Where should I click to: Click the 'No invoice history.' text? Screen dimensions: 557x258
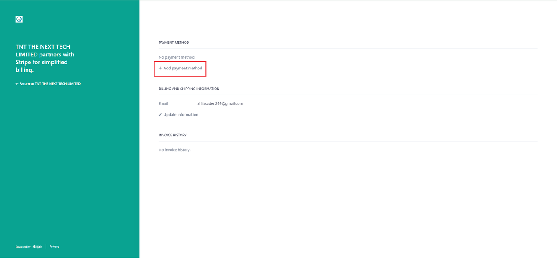pyautogui.click(x=174, y=150)
